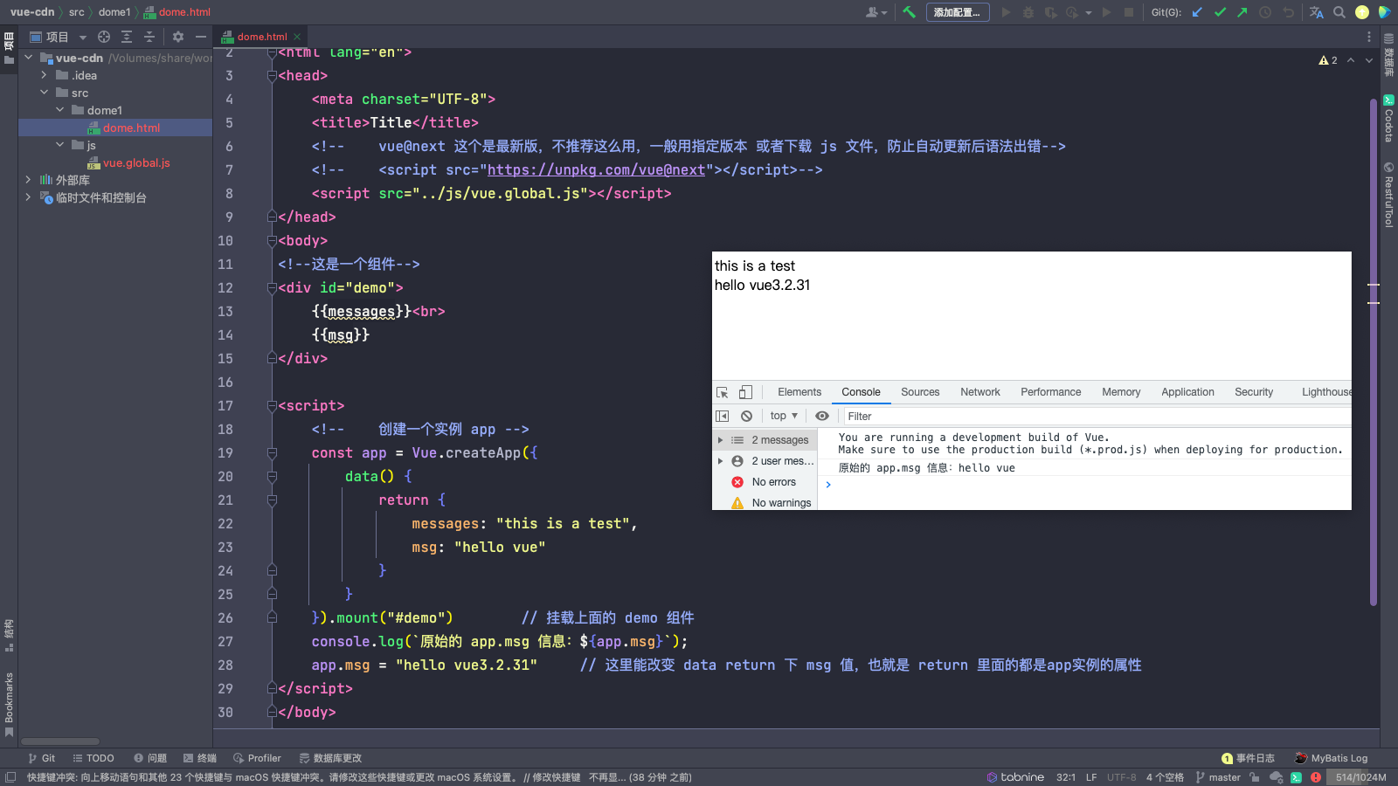1398x786 pixels.
Task: Click the device toolbar toggle in DevTools
Action: point(744,391)
